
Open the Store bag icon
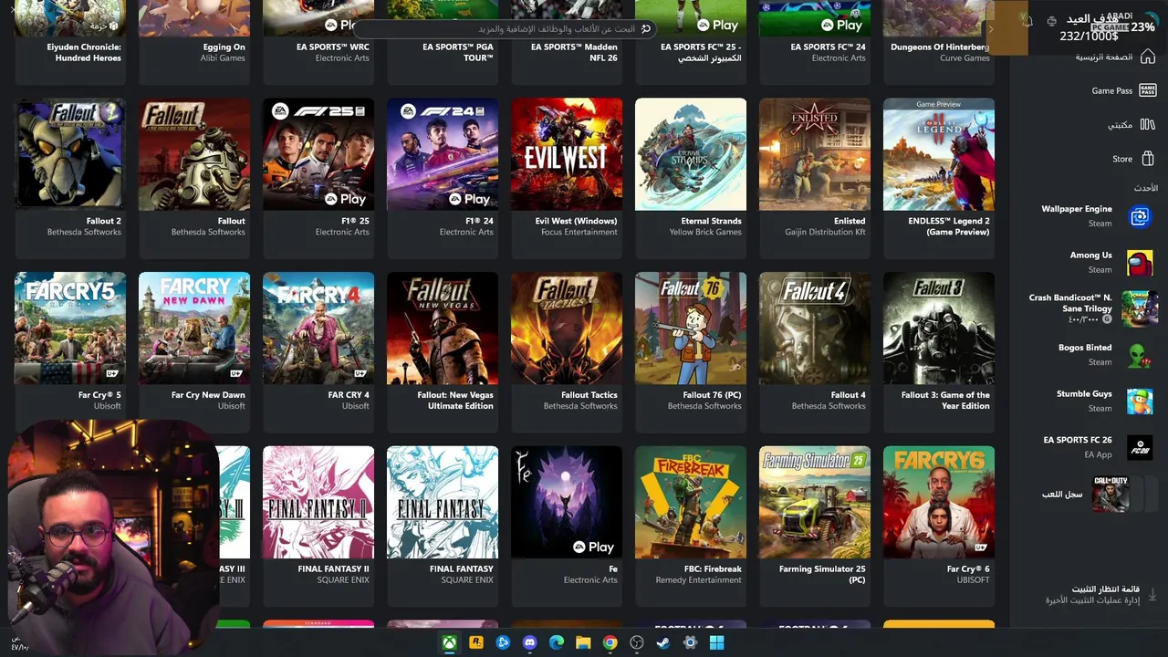1148,159
